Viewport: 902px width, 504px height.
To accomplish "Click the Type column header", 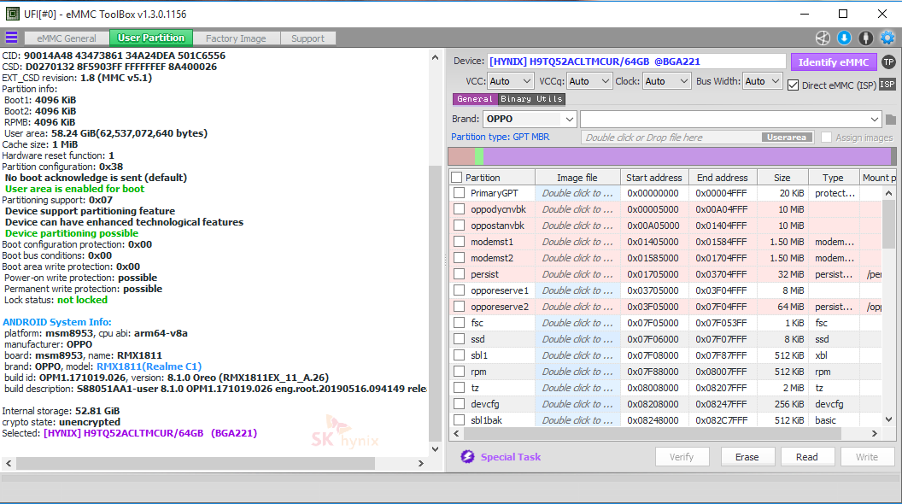I will [x=833, y=178].
